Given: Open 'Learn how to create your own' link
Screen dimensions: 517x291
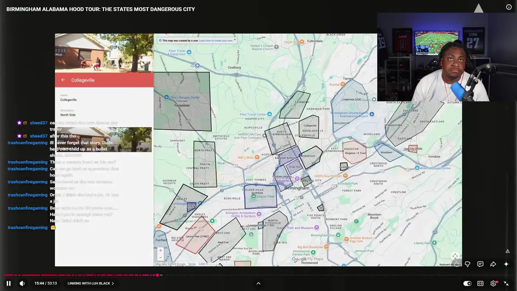Looking at the screenshot, I should [216, 40].
